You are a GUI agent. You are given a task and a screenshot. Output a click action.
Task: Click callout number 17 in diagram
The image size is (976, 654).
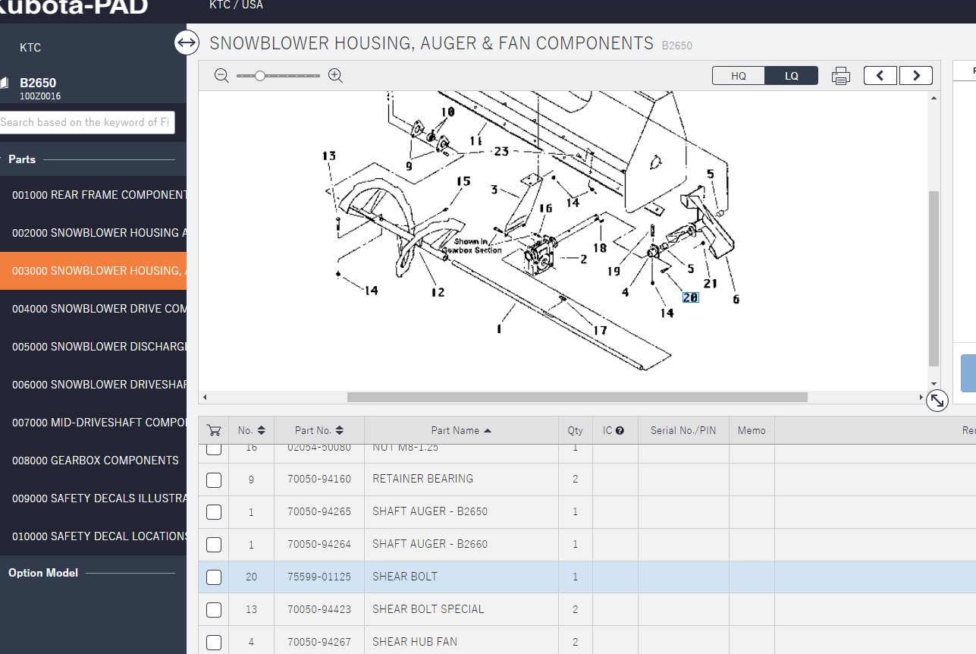[600, 330]
